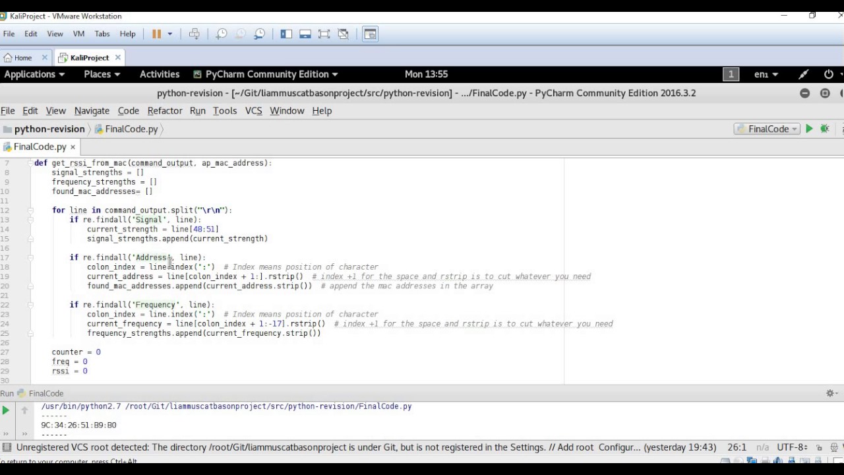
Task: Open the en keyboard layout dropdown
Action: tap(766, 75)
